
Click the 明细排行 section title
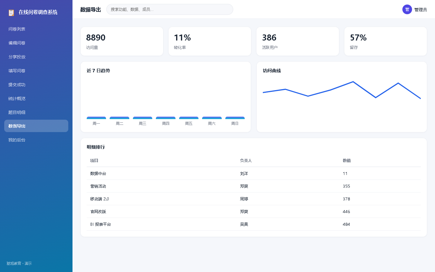[x=96, y=147]
